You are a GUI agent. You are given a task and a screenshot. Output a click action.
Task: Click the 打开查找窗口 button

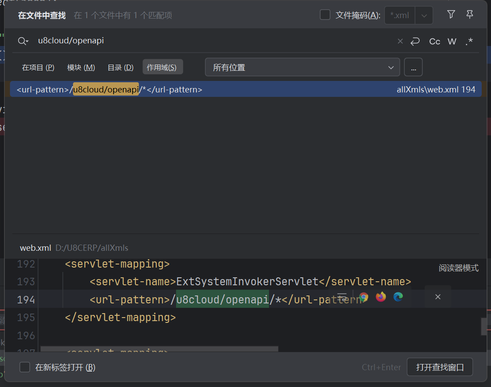[440, 367]
